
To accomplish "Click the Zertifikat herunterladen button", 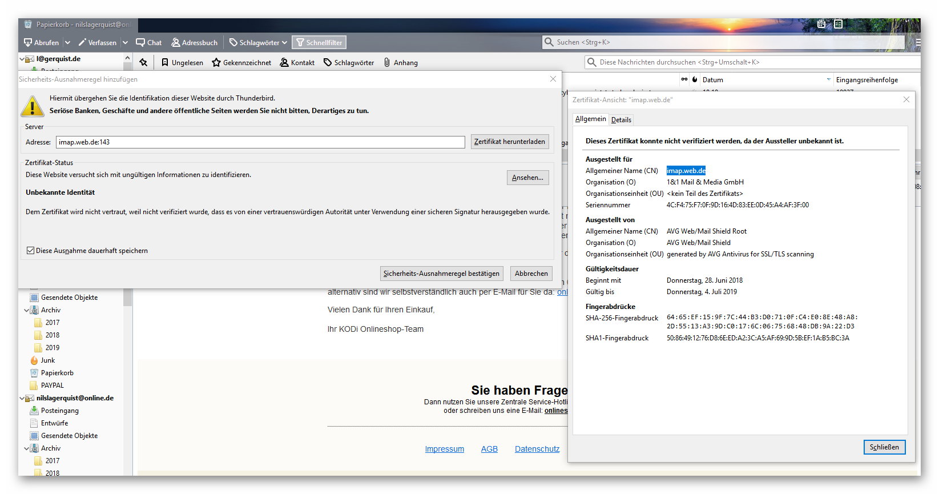I will tap(509, 142).
